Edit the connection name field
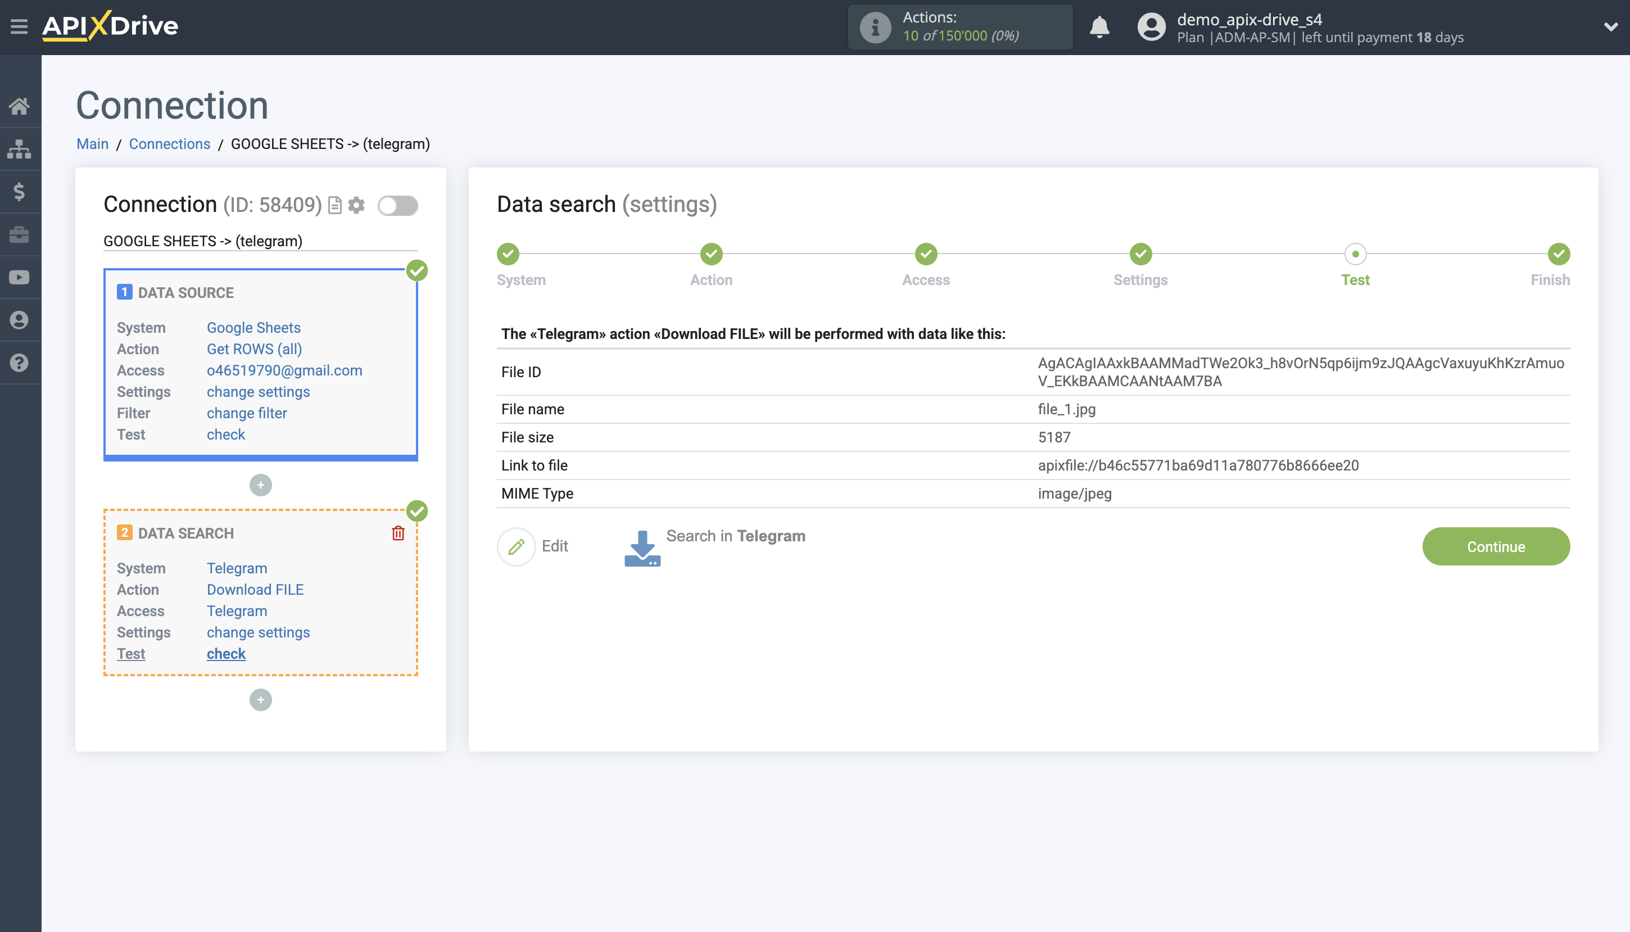The width and height of the screenshot is (1630, 932). [x=260, y=241]
